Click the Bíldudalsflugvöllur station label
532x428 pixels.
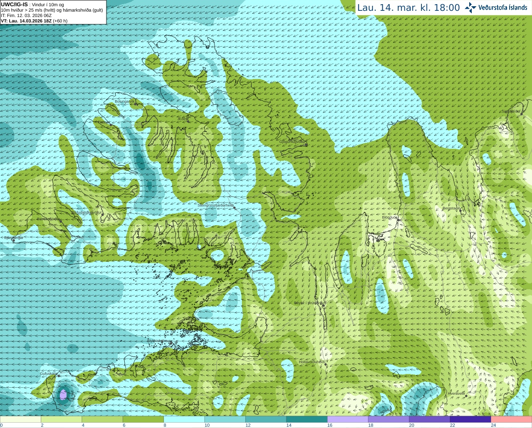click(86, 212)
